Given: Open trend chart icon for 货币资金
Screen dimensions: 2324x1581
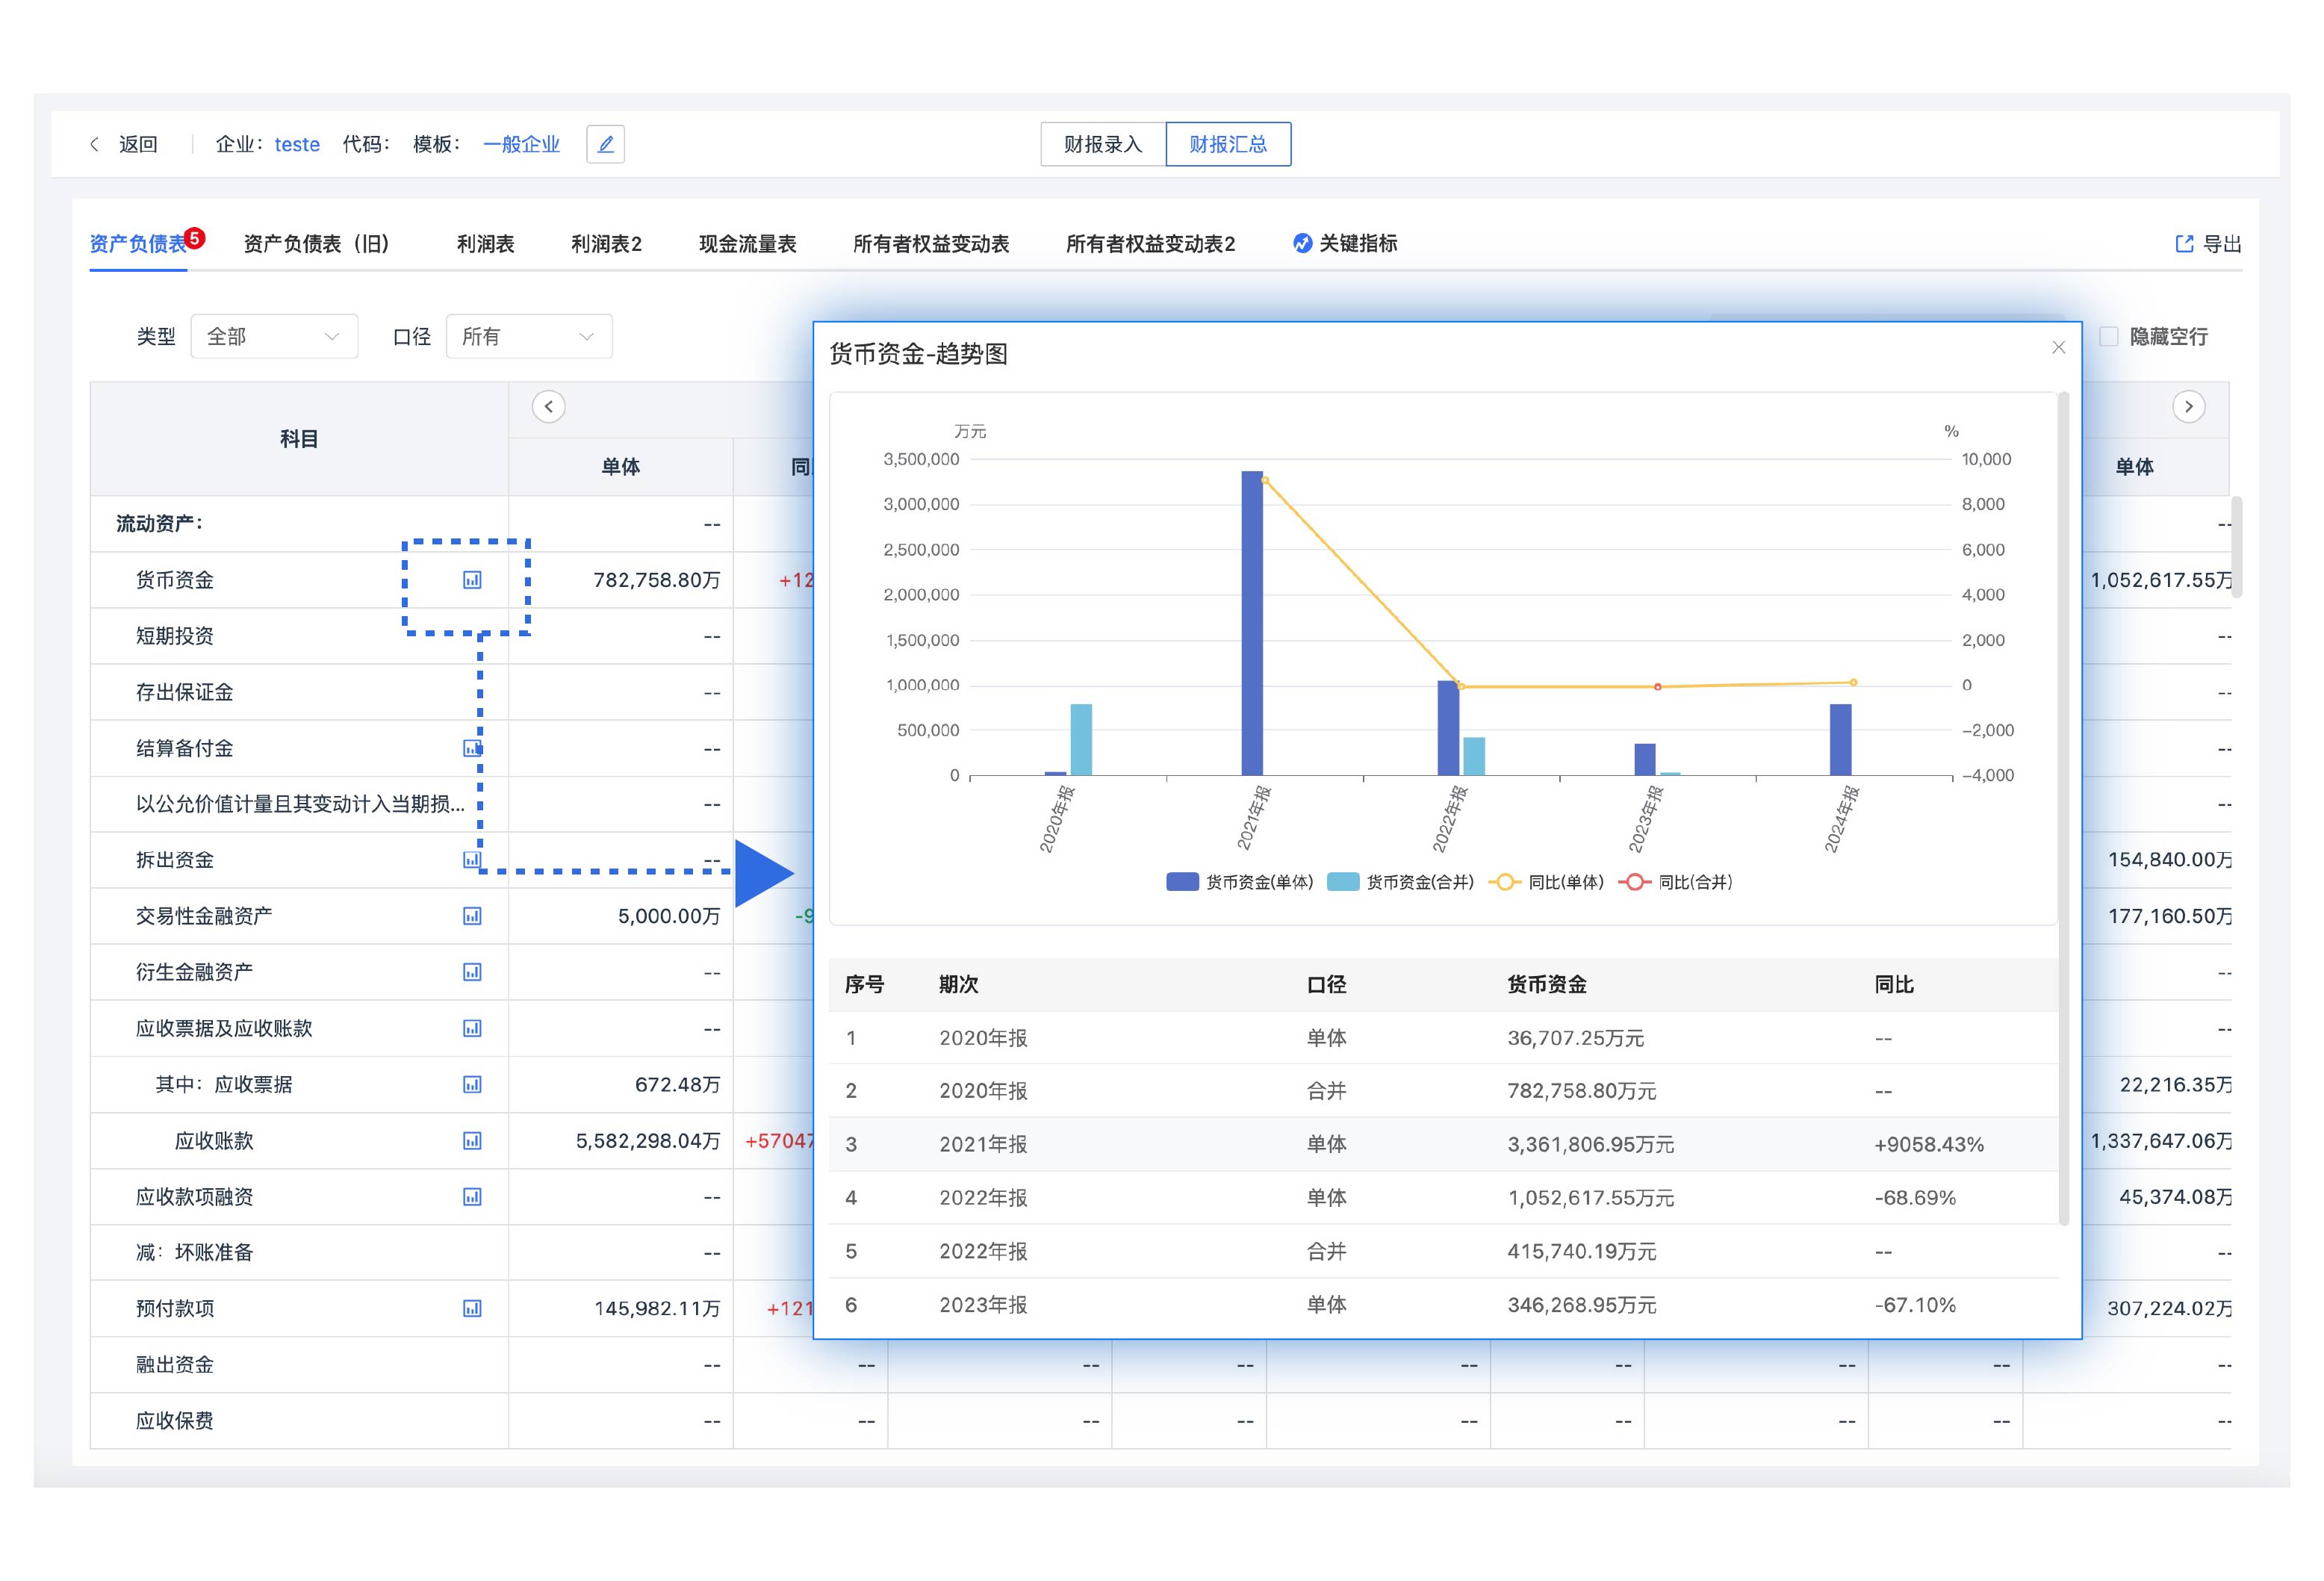Looking at the screenshot, I should coord(472,580).
